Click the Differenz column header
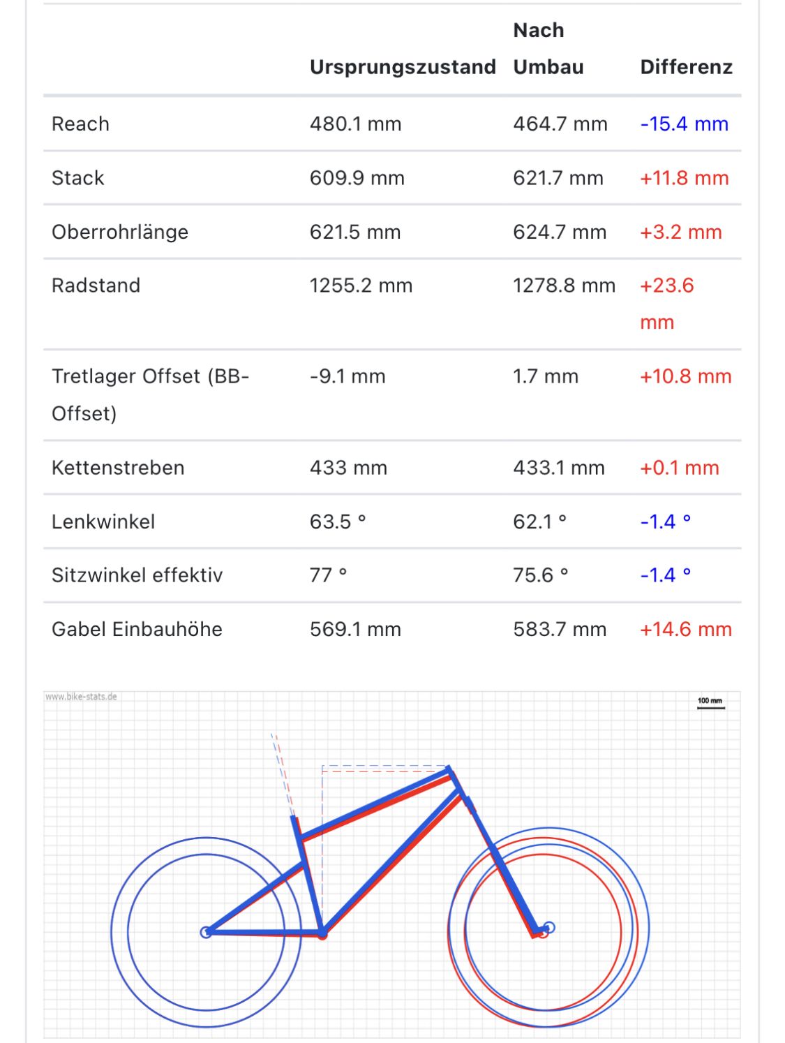Image resolution: width=785 pixels, height=1043 pixels. [686, 67]
